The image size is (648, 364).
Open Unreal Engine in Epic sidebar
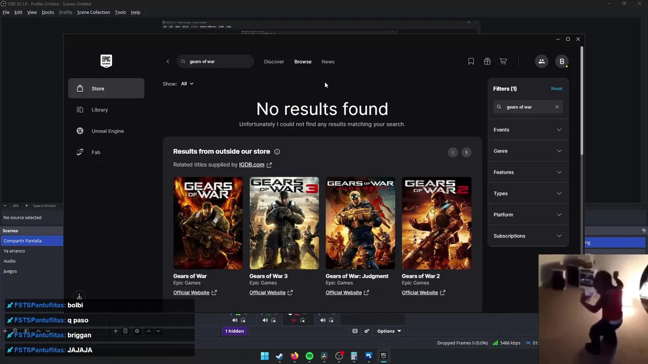point(106,131)
